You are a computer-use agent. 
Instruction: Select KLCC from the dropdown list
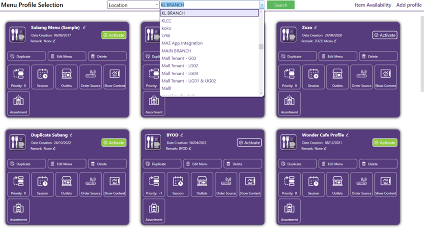167,21
